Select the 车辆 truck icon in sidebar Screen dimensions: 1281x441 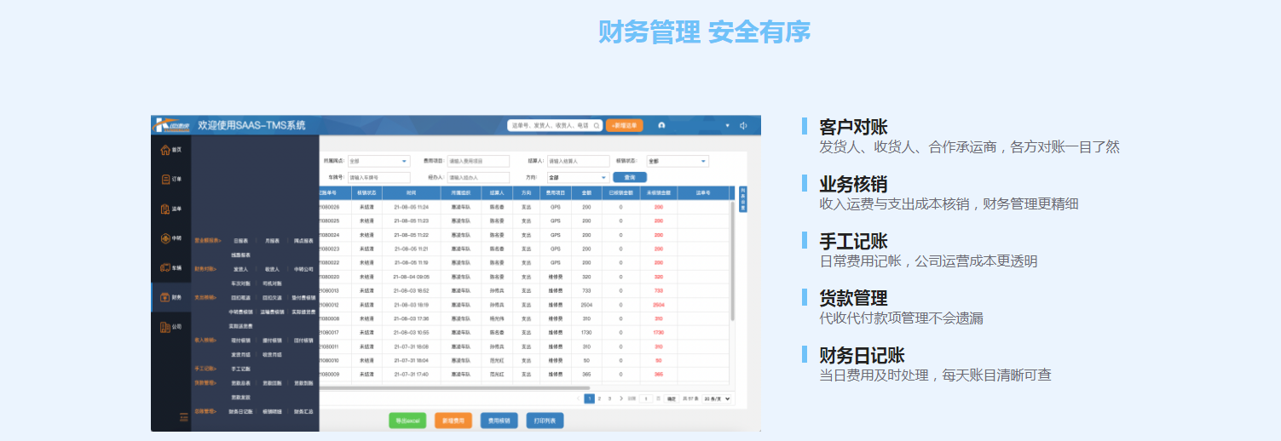coord(165,267)
